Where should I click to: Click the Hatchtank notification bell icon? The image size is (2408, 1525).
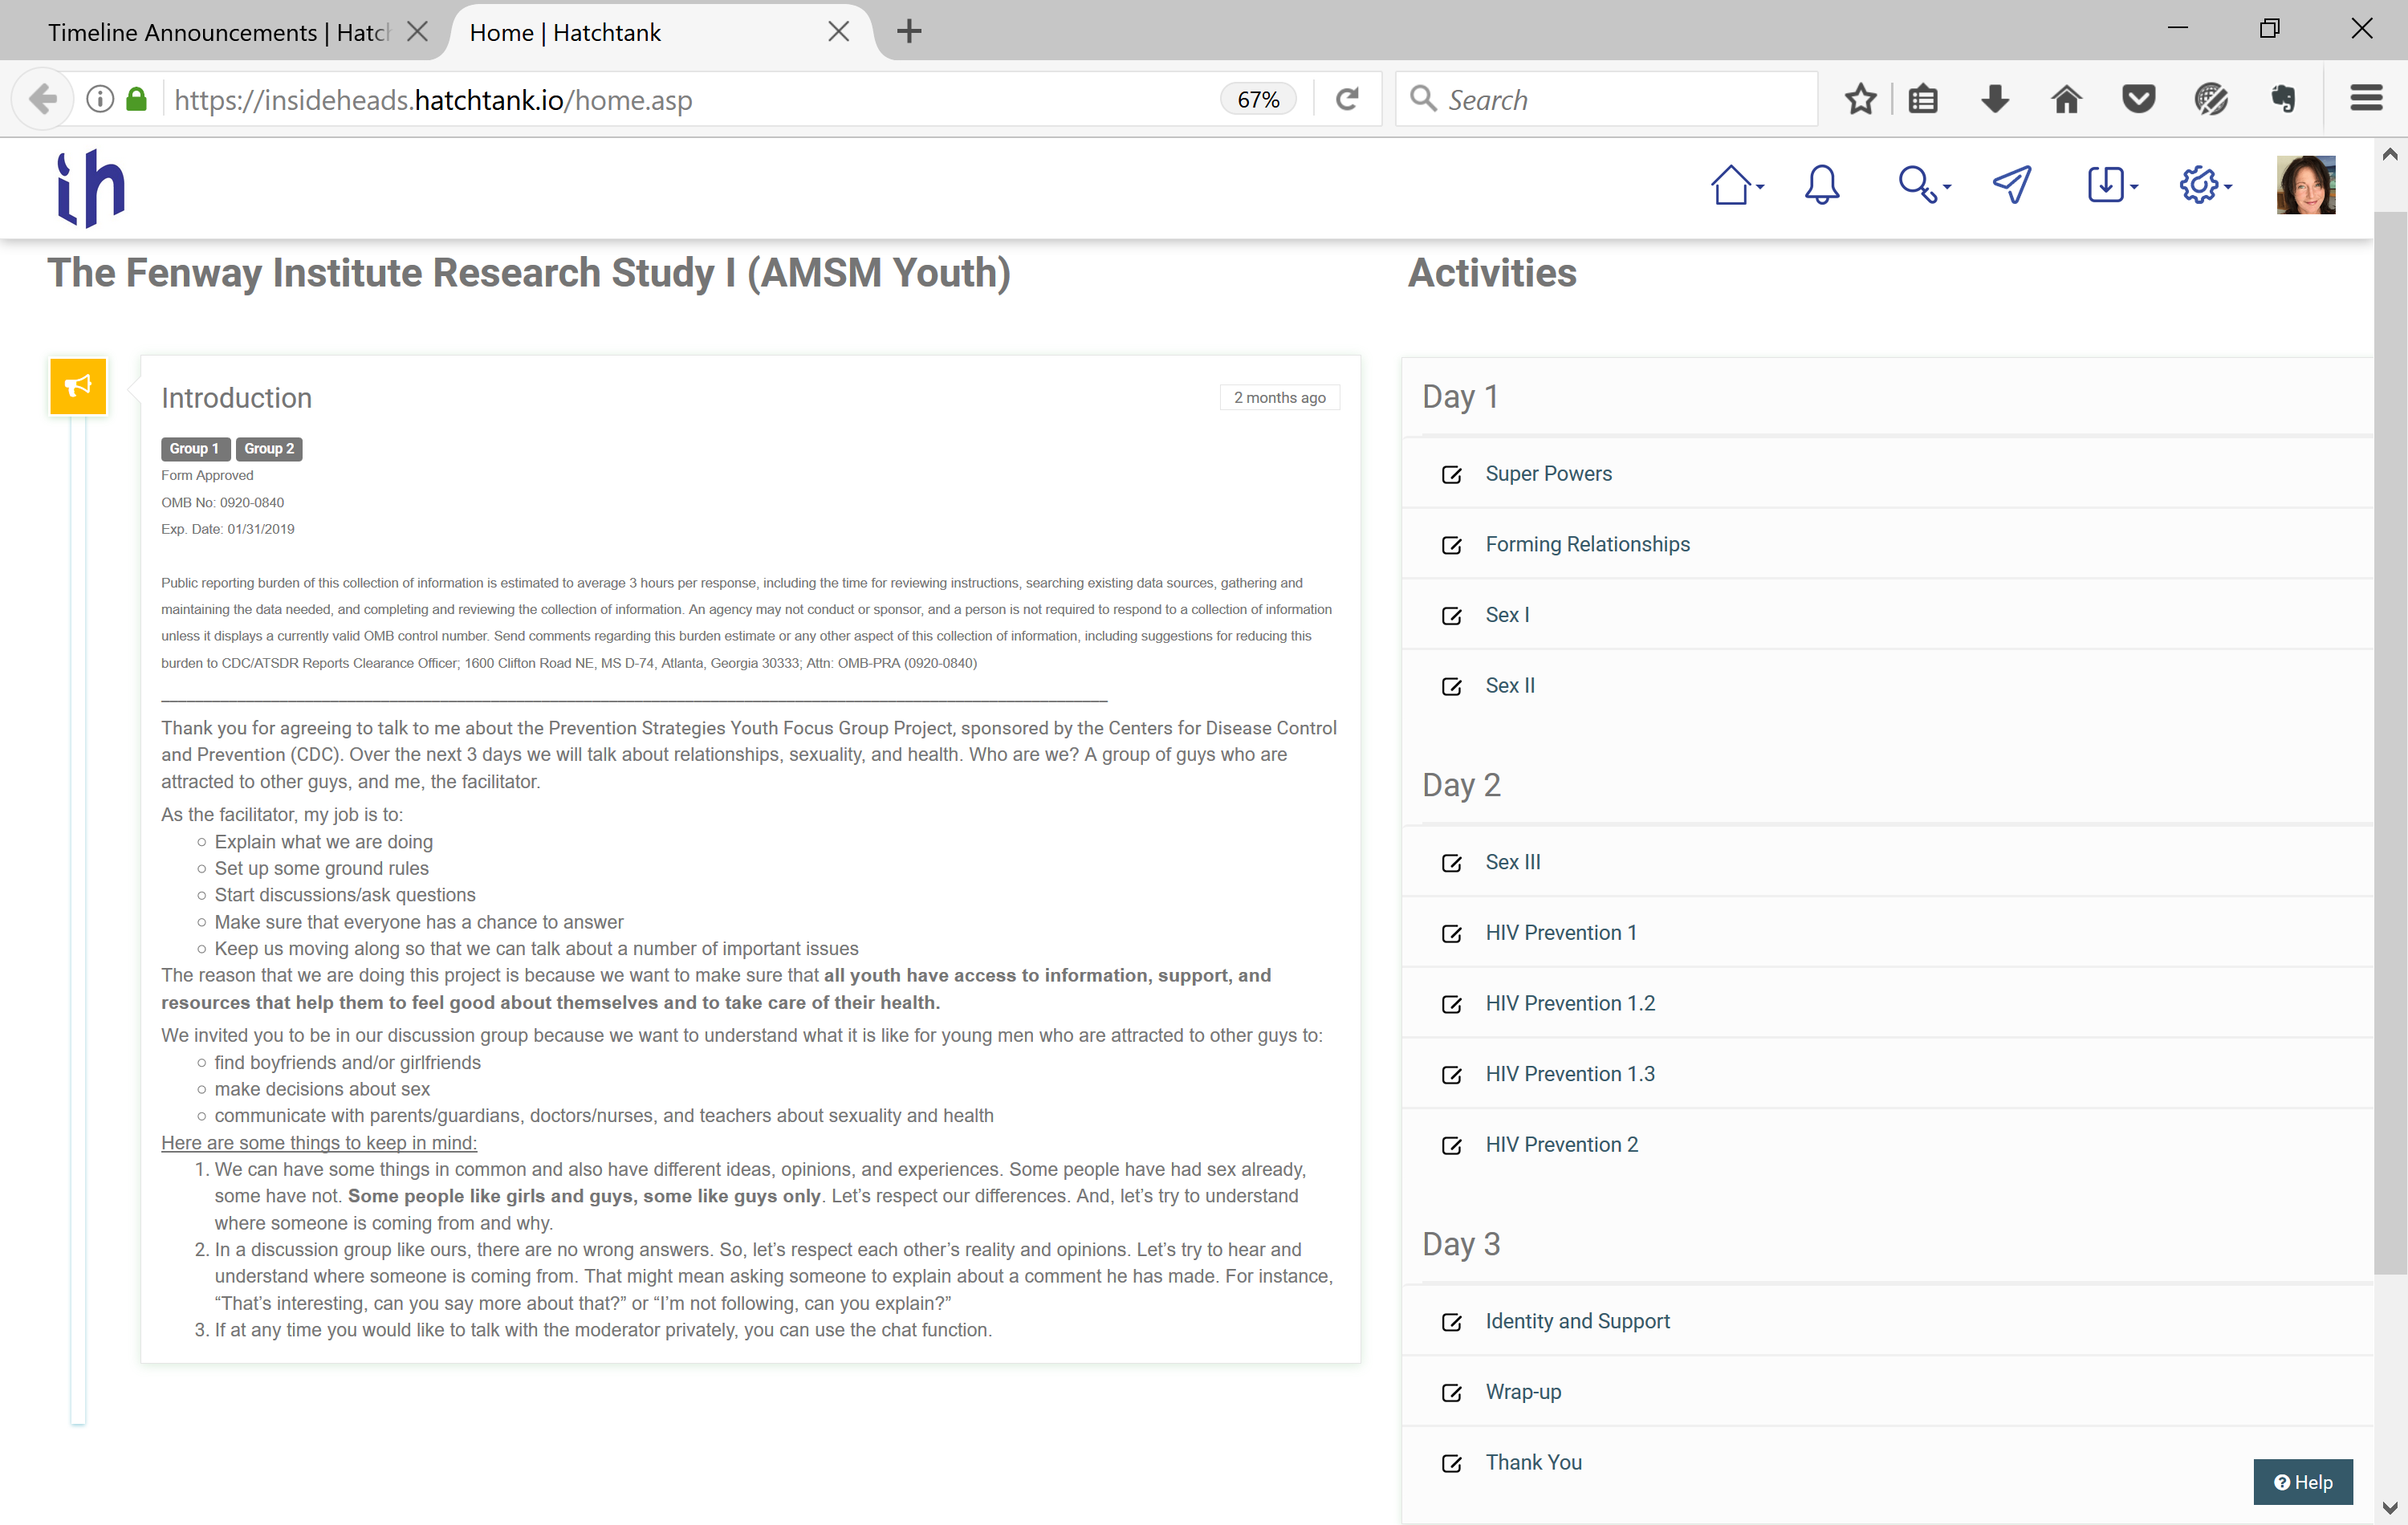pyautogui.click(x=1821, y=185)
